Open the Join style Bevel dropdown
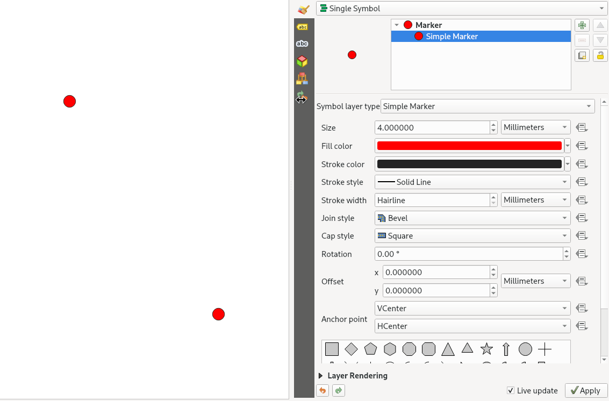 point(472,218)
